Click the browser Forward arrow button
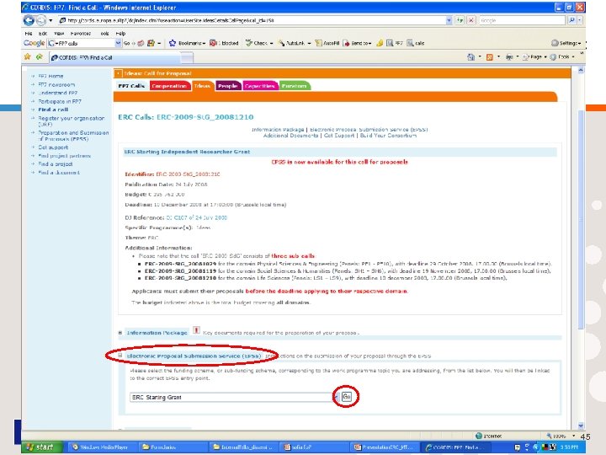606x455 pixels. 41,20
